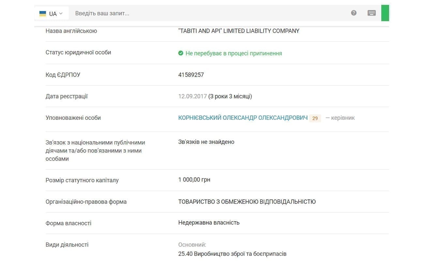Click "Зв'язків не знайдено" text
The height and width of the screenshot is (261, 424).
[x=206, y=142]
